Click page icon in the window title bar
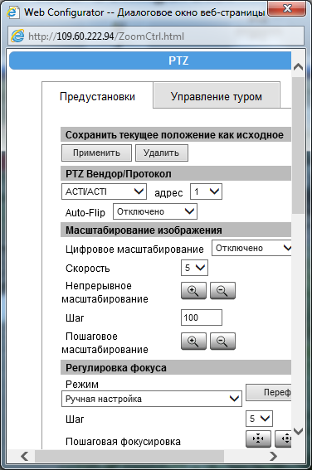Image resolution: width=312 pixels, height=470 pixels. click(13, 12)
